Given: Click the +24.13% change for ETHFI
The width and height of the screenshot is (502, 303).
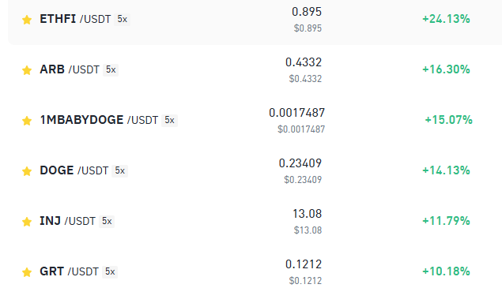Looking at the screenshot, I should point(446,19).
